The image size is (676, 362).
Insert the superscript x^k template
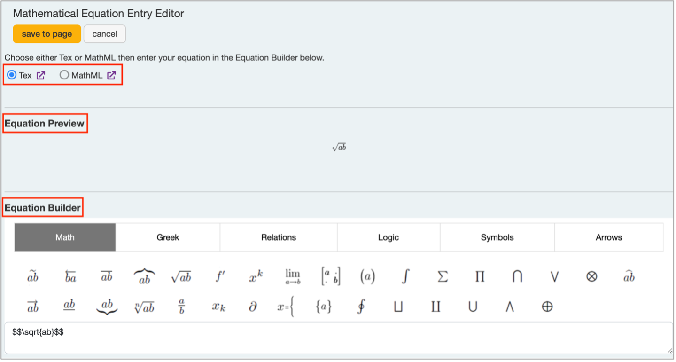256,277
